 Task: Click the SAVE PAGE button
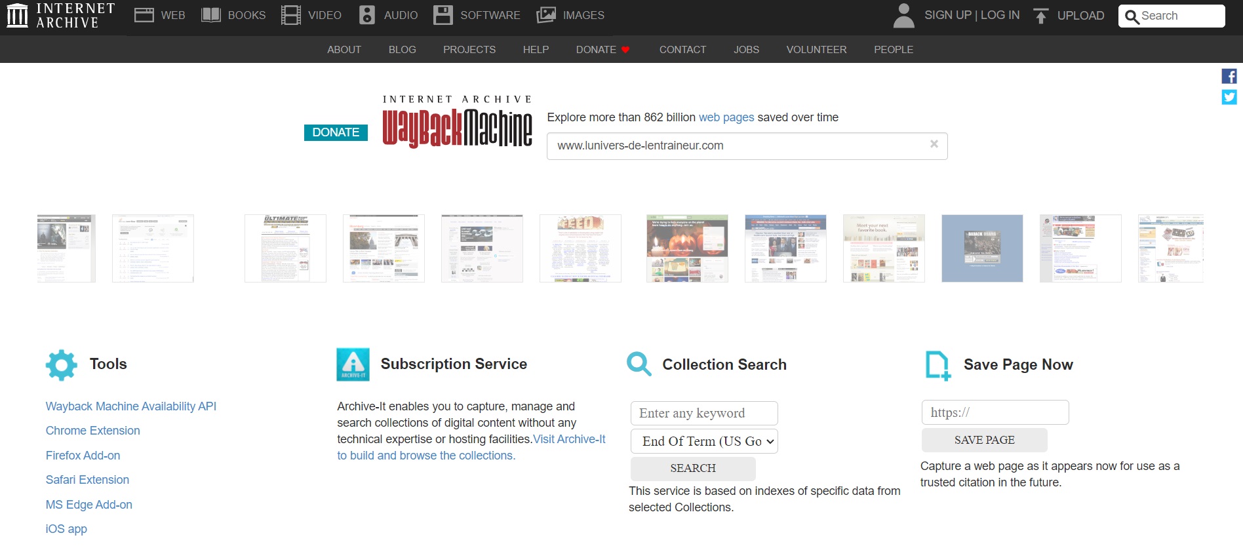click(984, 440)
